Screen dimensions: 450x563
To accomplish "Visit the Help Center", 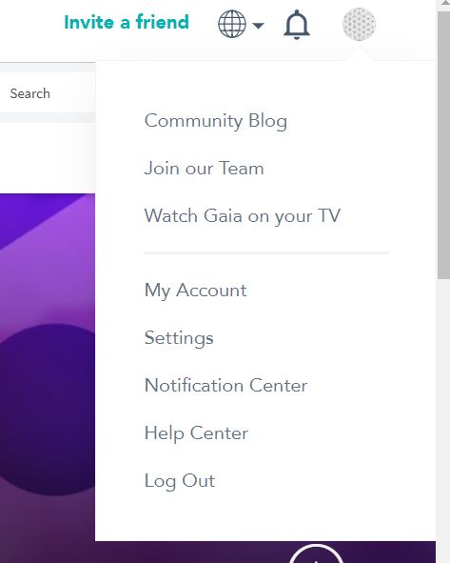I will point(196,433).
